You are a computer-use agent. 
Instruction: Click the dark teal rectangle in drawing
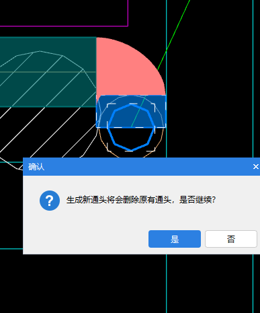(48, 72)
